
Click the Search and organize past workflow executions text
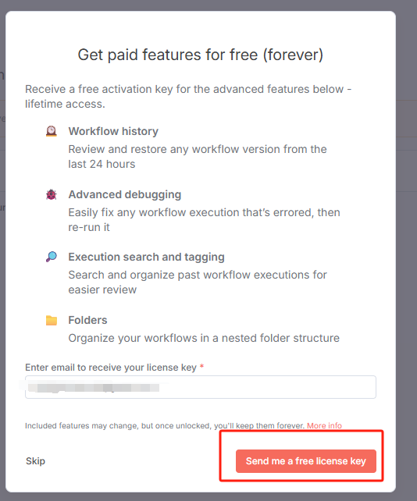[198, 282]
